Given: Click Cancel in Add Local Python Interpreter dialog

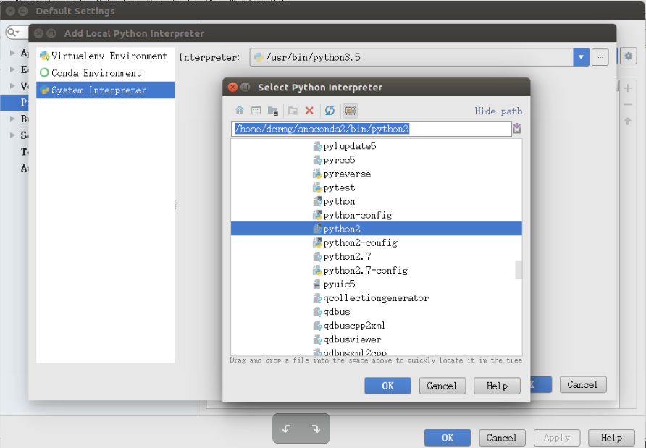Looking at the screenshot, I should 583,384.
